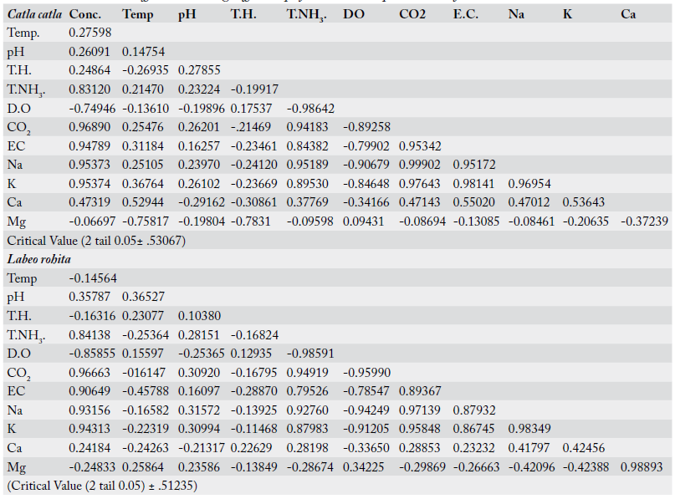Click value 0.53643 in Ca row
The width and height of the screenshot is (675, 499).
(x=583, y=202)
